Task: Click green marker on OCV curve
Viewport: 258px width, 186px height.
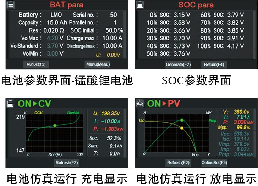Action: pyautogui.click(x=55, y=125)
